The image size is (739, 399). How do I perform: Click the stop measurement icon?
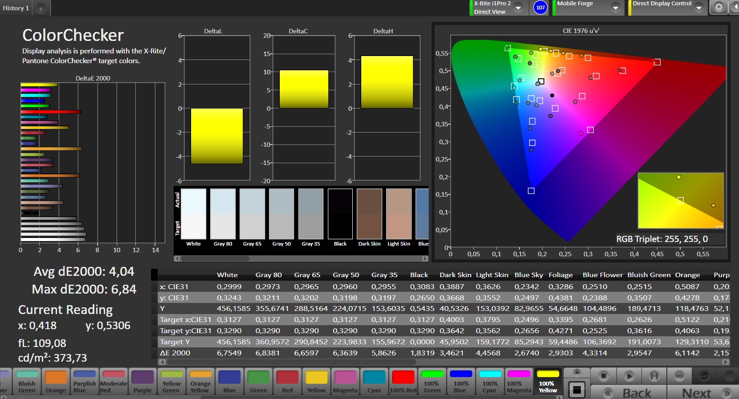click(x=604, y=376)
